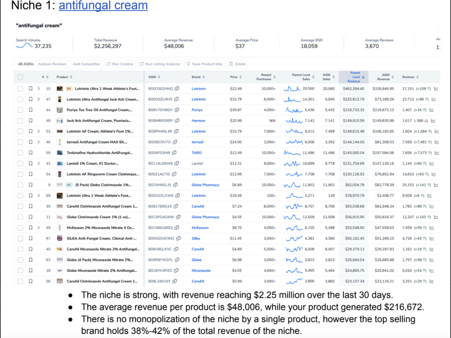
Task: Click the BS best seller badge
Action: (x=69, y=88)
